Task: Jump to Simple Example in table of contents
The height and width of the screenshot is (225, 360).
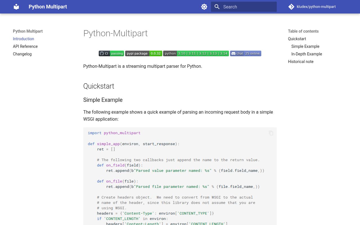Action: pos(305,46)
